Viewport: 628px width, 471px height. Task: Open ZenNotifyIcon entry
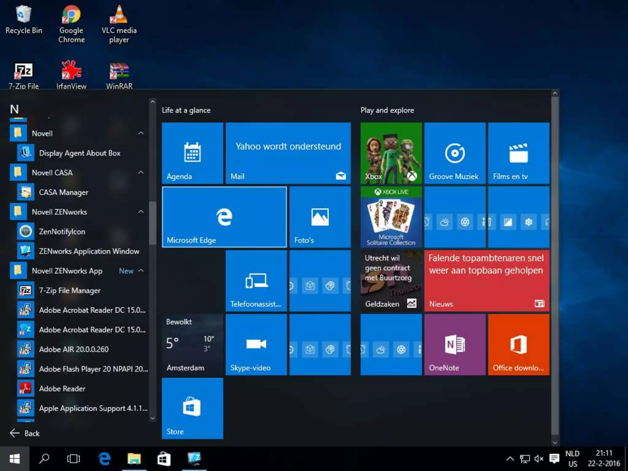tap(79, 231)
